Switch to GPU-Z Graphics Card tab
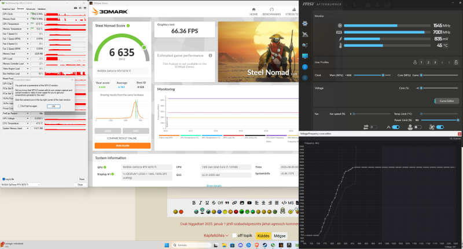Viewport: 463px width, 249px height. (x=8, y=9)
